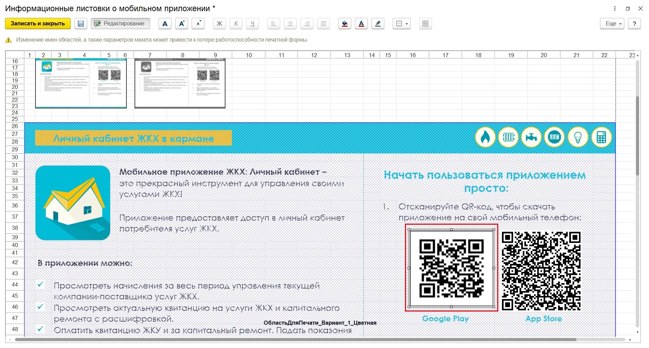Click the scroll-up arrow of vertical scrollbar
649x348 pixels.
[x=638, y=55]
